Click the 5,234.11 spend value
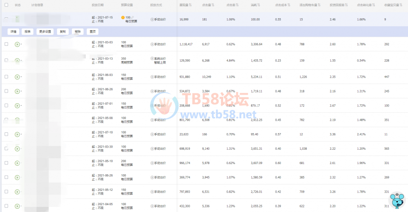 click(257, 77)
